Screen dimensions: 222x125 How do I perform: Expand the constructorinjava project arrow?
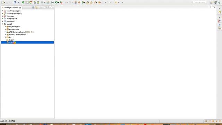coord(3,11)
